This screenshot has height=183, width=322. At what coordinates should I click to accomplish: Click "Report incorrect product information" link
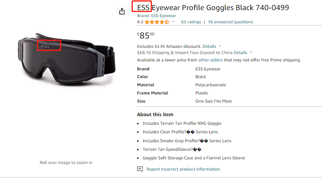[183, 169]
